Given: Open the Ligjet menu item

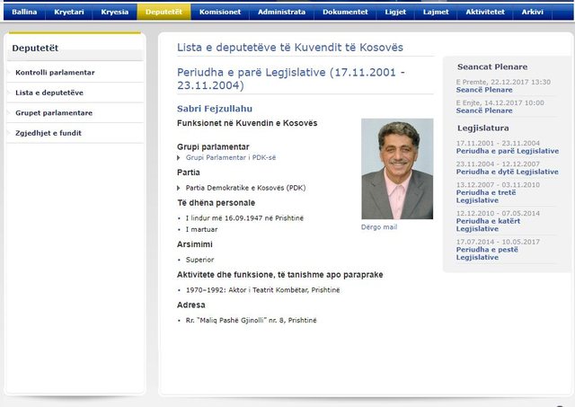Looking at the screenshot, I should click(x=397, y=12).
